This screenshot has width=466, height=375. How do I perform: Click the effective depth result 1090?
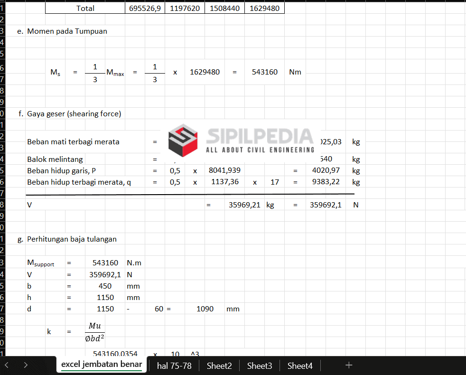(x=205, y=309)
